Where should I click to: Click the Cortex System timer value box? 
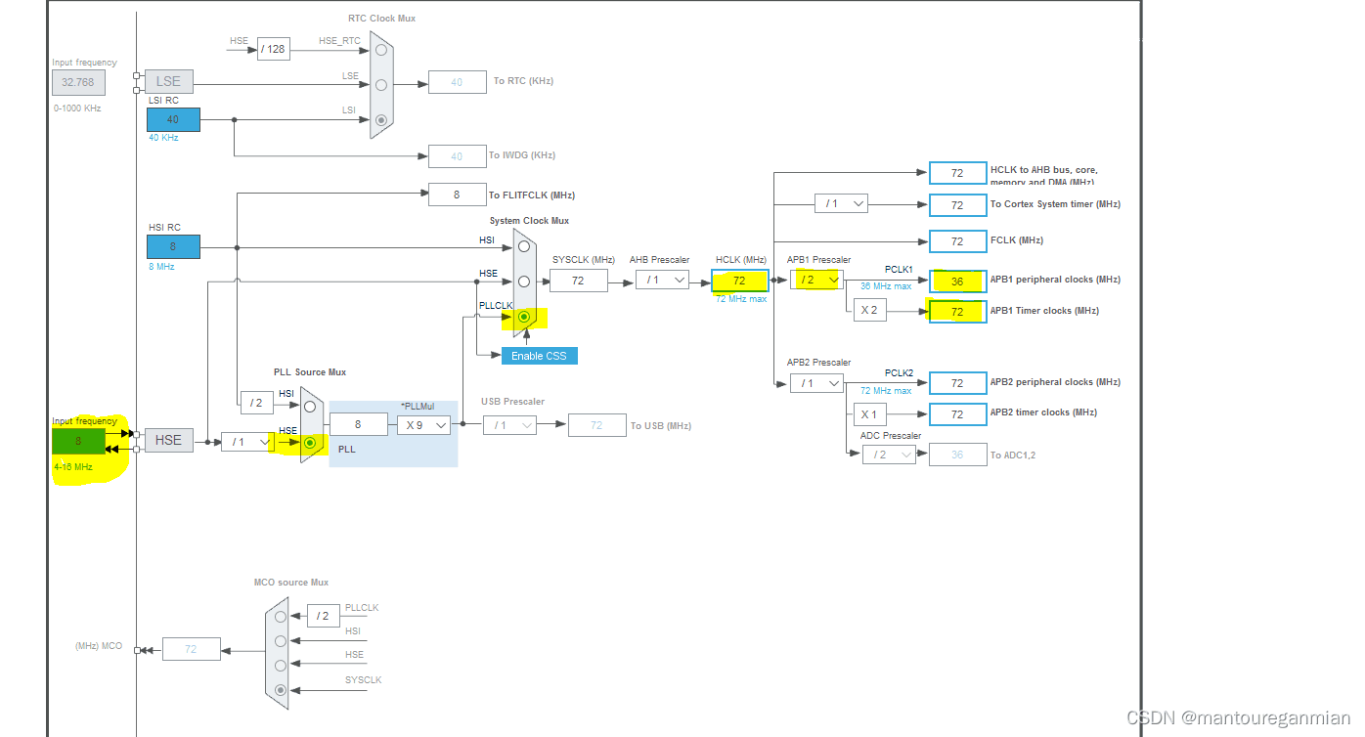click(x=957, y=205)
